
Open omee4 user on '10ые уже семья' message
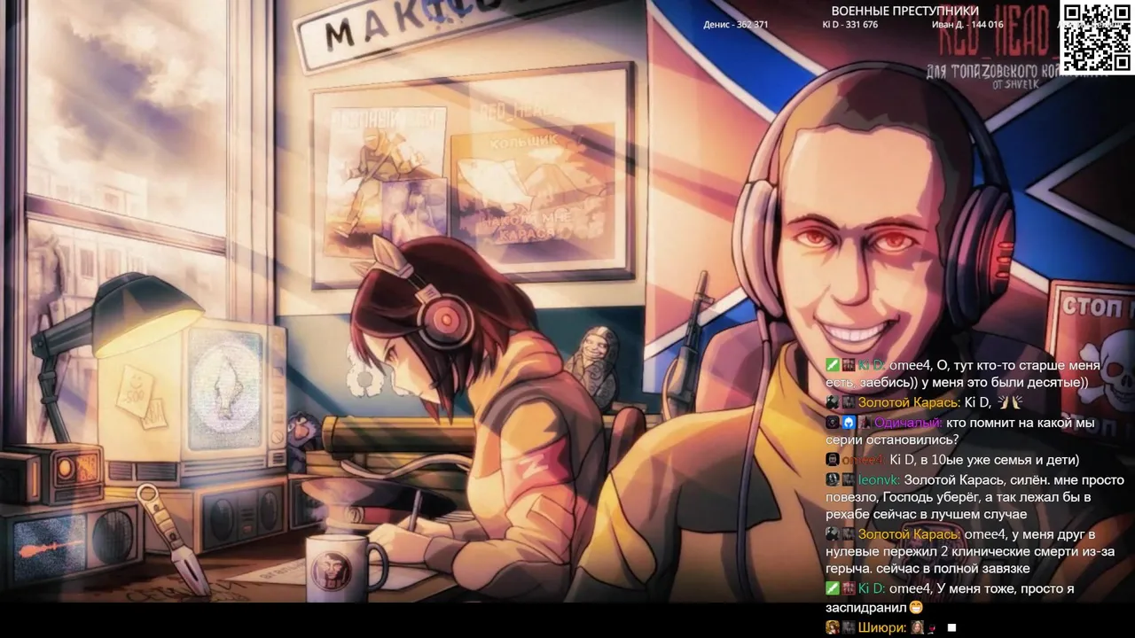(864, 460)
